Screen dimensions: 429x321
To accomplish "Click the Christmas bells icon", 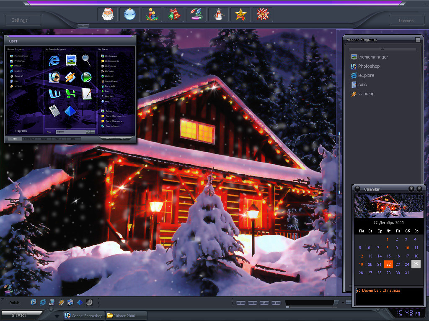I will 174,14.
